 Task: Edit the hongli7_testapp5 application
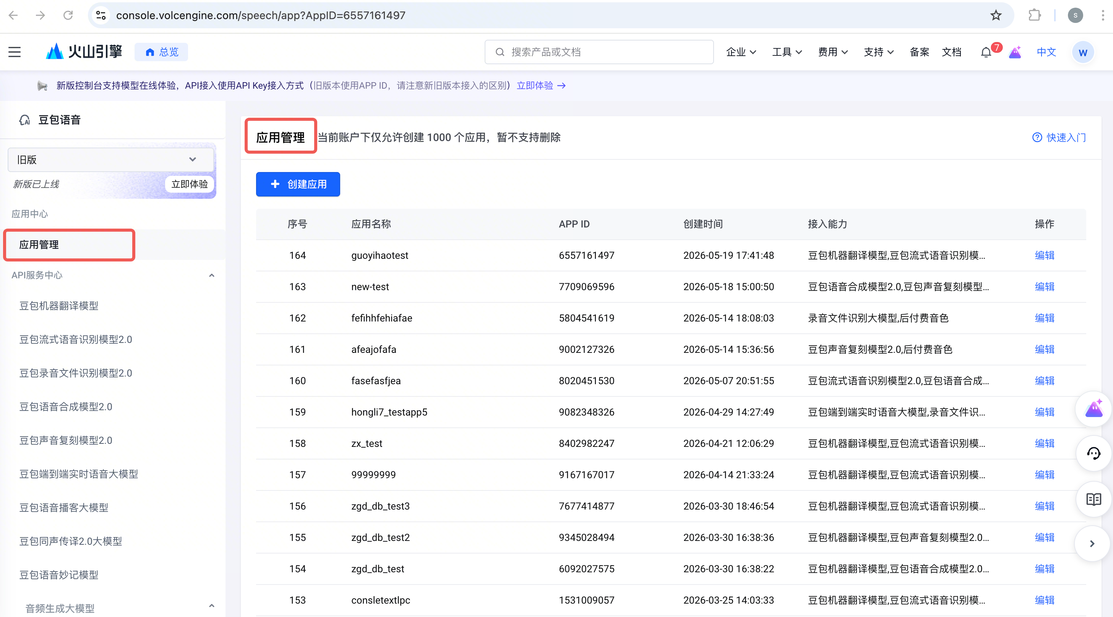(1045, 412)
